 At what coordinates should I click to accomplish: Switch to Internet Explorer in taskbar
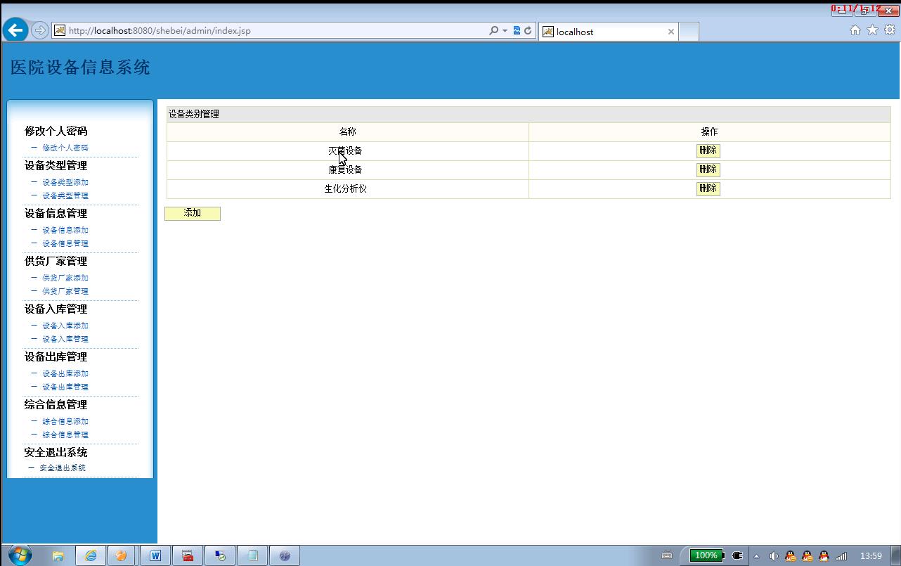tap(91, 555)
